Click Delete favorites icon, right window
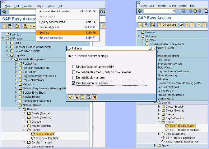The image size is (209, 149). [187, 25]
